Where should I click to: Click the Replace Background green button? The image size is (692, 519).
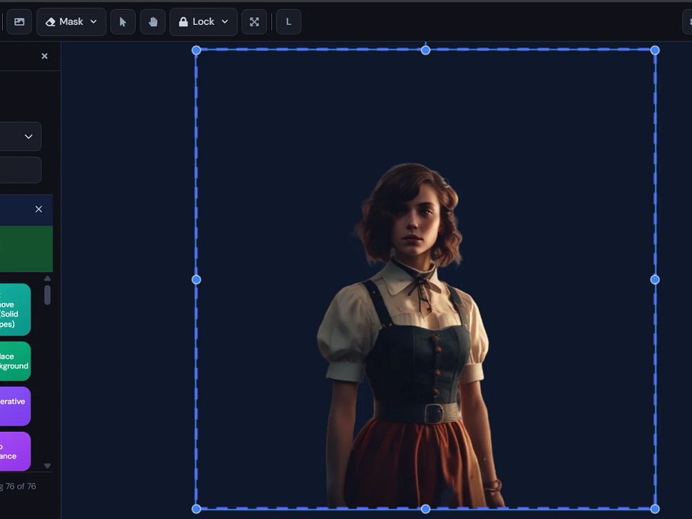14,361
